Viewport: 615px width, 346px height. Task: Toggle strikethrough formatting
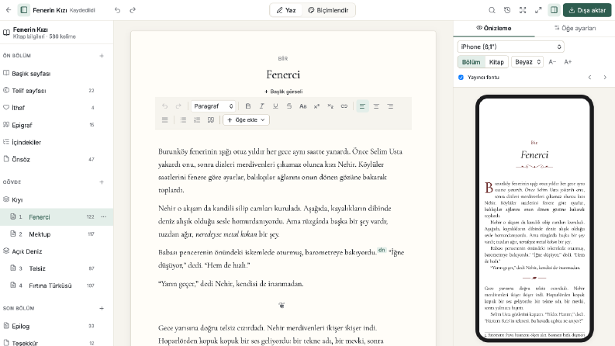tap(289, 106)
